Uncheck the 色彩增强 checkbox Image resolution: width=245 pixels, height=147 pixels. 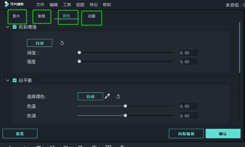point(15,27)
